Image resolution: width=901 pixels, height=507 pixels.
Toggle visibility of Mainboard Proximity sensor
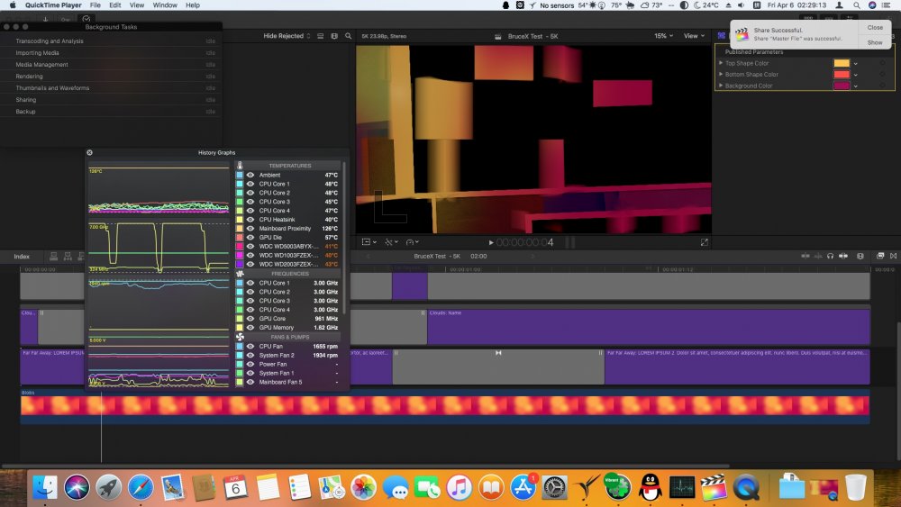coord(250,229)
